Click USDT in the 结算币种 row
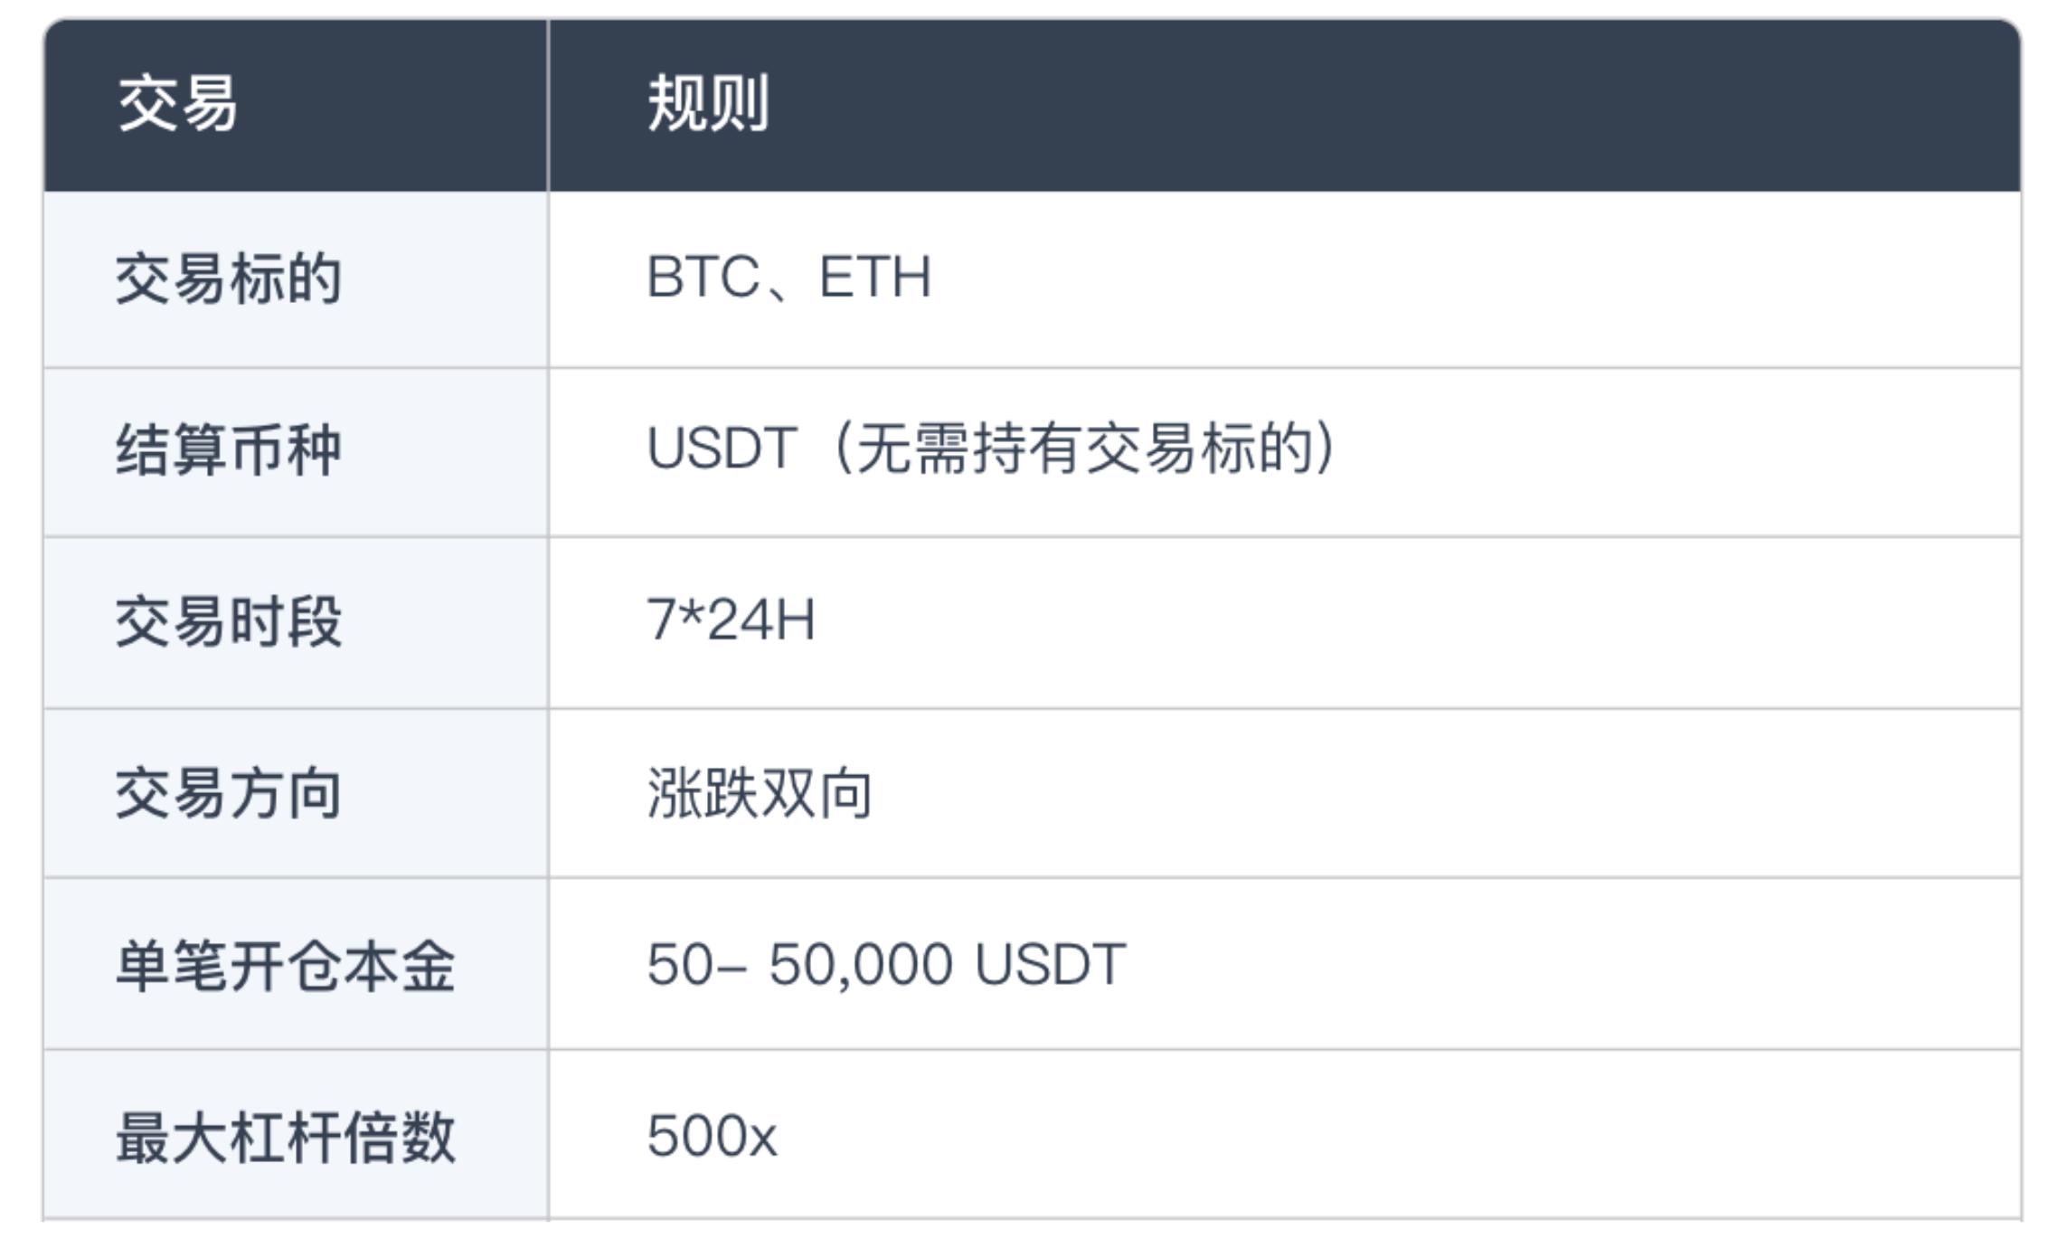 pyautogui.click(x=722, y=449)
